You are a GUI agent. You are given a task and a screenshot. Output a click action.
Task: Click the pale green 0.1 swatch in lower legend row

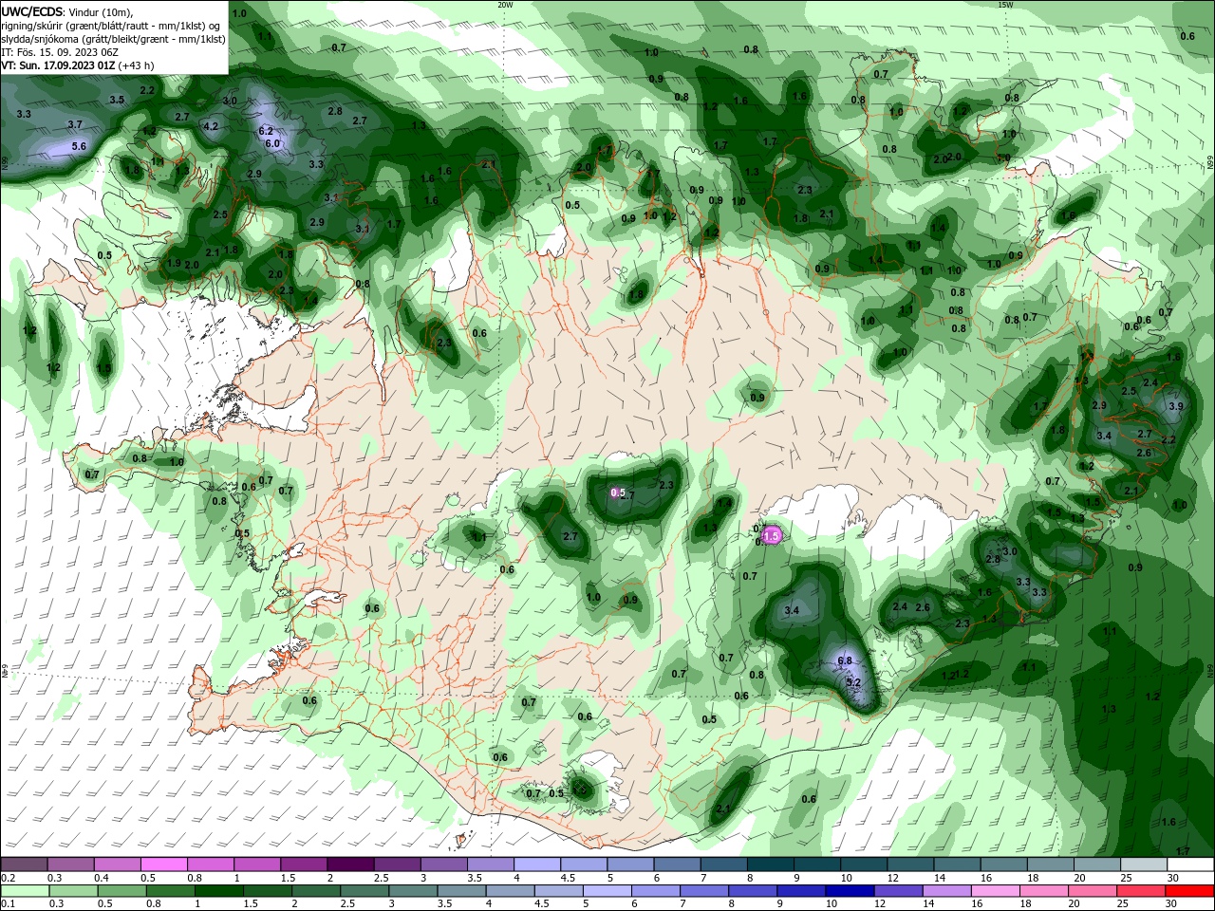point(24,891)
